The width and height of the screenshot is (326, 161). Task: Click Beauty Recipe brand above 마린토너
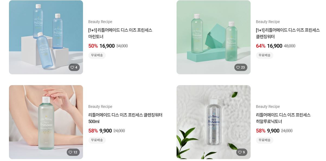pos(100,22)
